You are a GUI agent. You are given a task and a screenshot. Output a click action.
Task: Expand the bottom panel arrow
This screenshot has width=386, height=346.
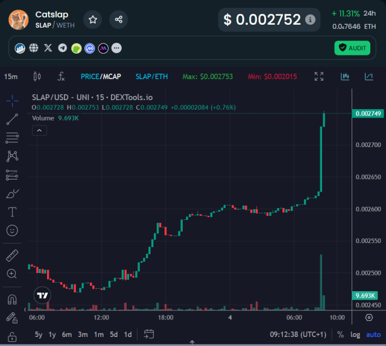click(192, 342)
